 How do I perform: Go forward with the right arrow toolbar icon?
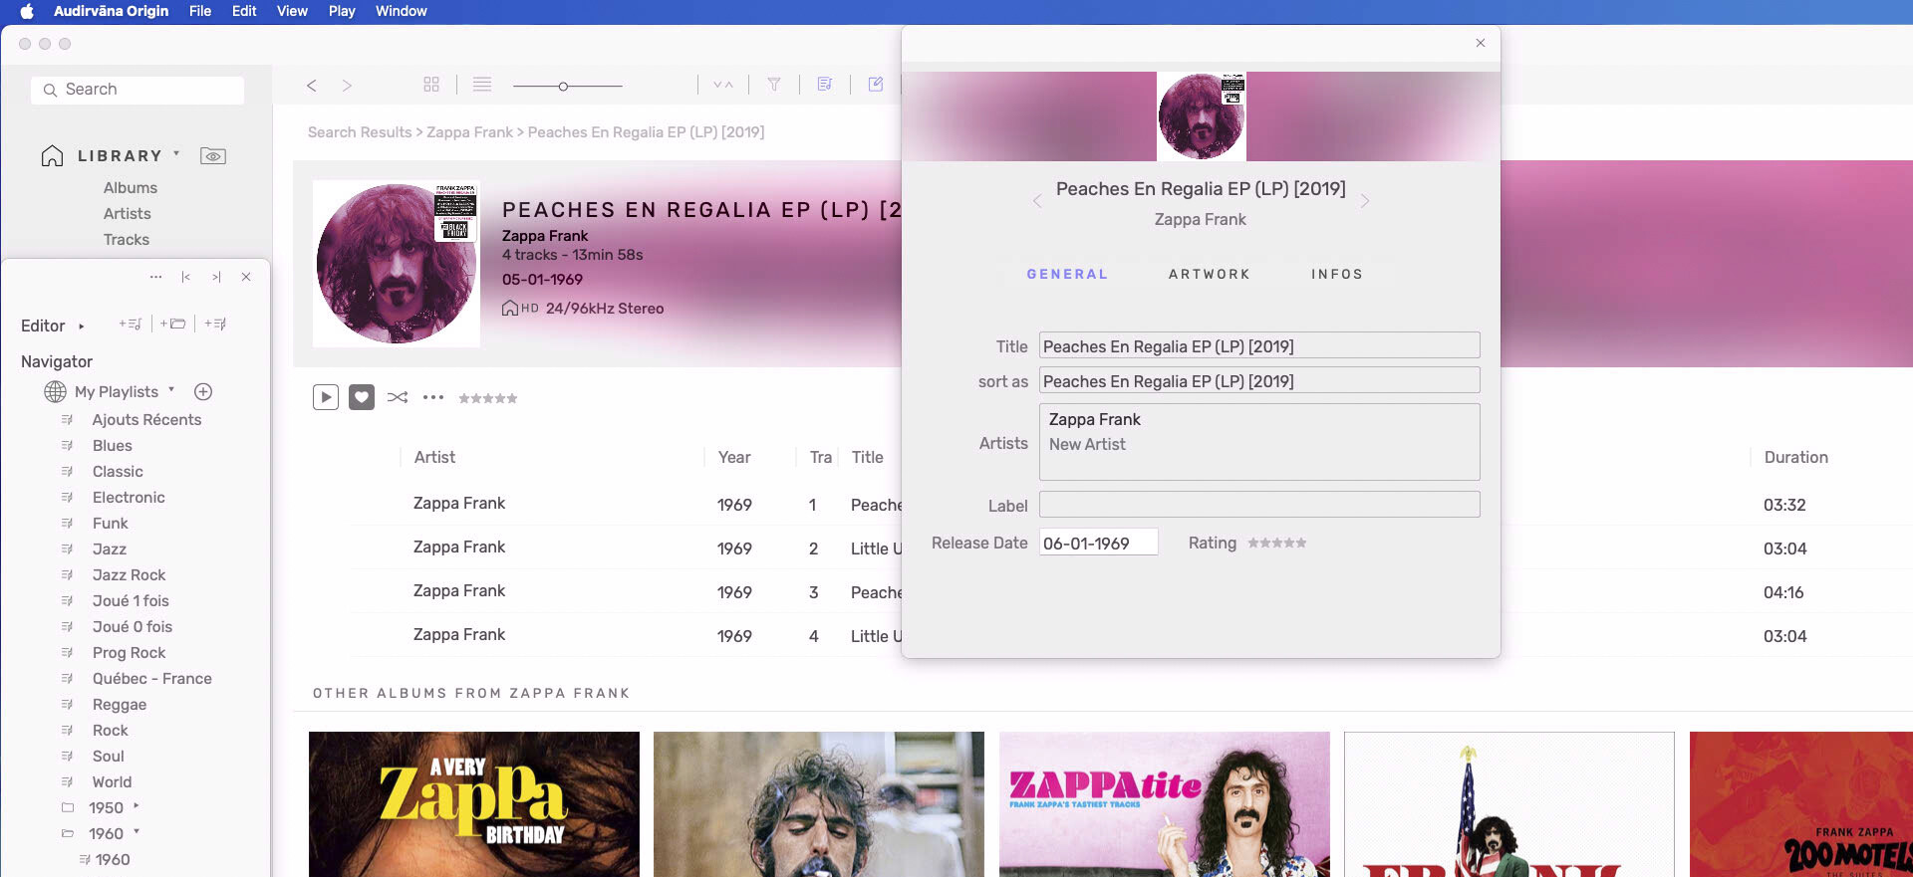347,86
